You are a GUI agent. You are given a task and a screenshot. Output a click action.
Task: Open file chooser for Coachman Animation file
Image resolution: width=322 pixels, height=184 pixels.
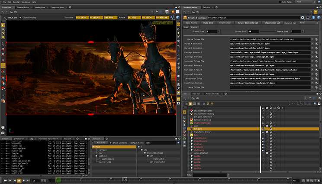coord(316,83)
